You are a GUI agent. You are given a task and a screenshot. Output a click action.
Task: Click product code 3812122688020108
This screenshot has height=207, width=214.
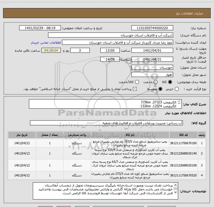tap(183, 165)
